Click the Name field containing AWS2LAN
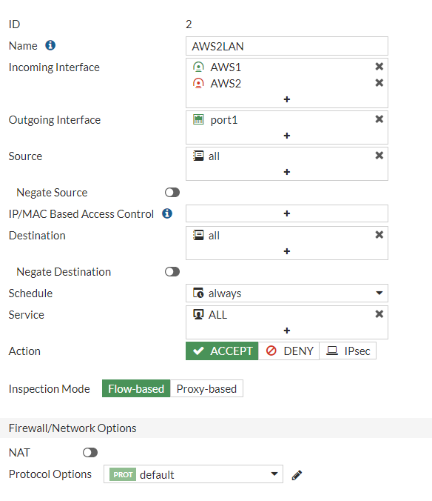Screen dimensions: 432x501 point(286,46)
